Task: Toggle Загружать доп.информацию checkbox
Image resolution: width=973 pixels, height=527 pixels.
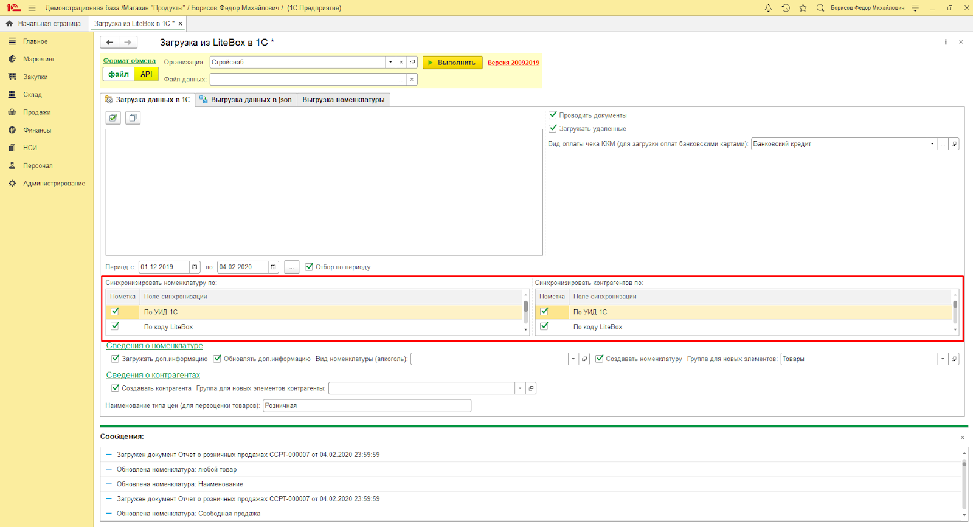Action: point(115,359)
